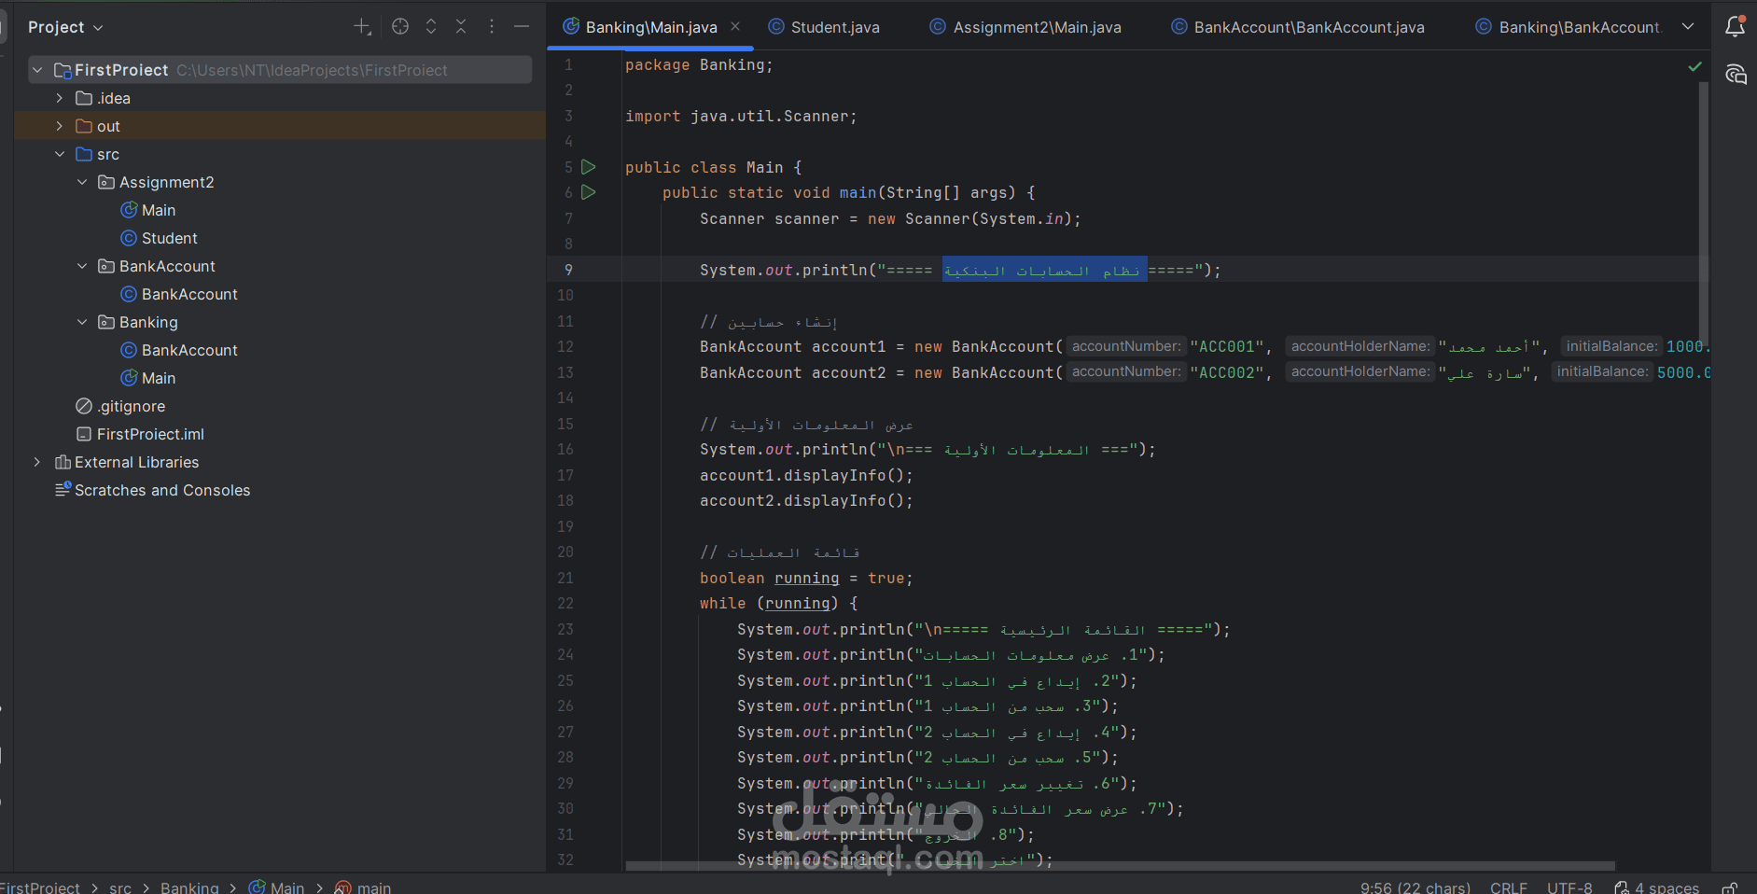Collapse the BankAccount package

pyautogui.click(x=82, y=266)
